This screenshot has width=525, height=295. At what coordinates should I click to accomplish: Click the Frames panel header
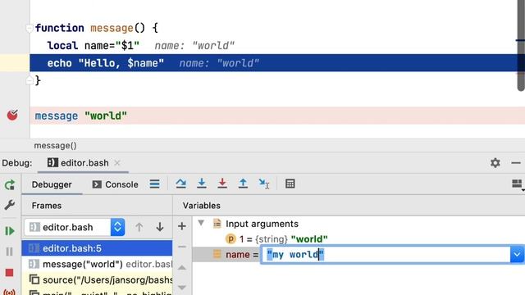point(47,206)
